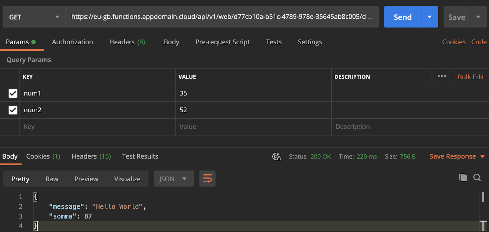Click the num2 key cell
Viewport: 489px width, 232px height.
pyautogui.click(x=97, y=110)
